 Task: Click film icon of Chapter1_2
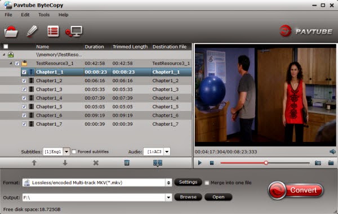[x=31, y=81]
